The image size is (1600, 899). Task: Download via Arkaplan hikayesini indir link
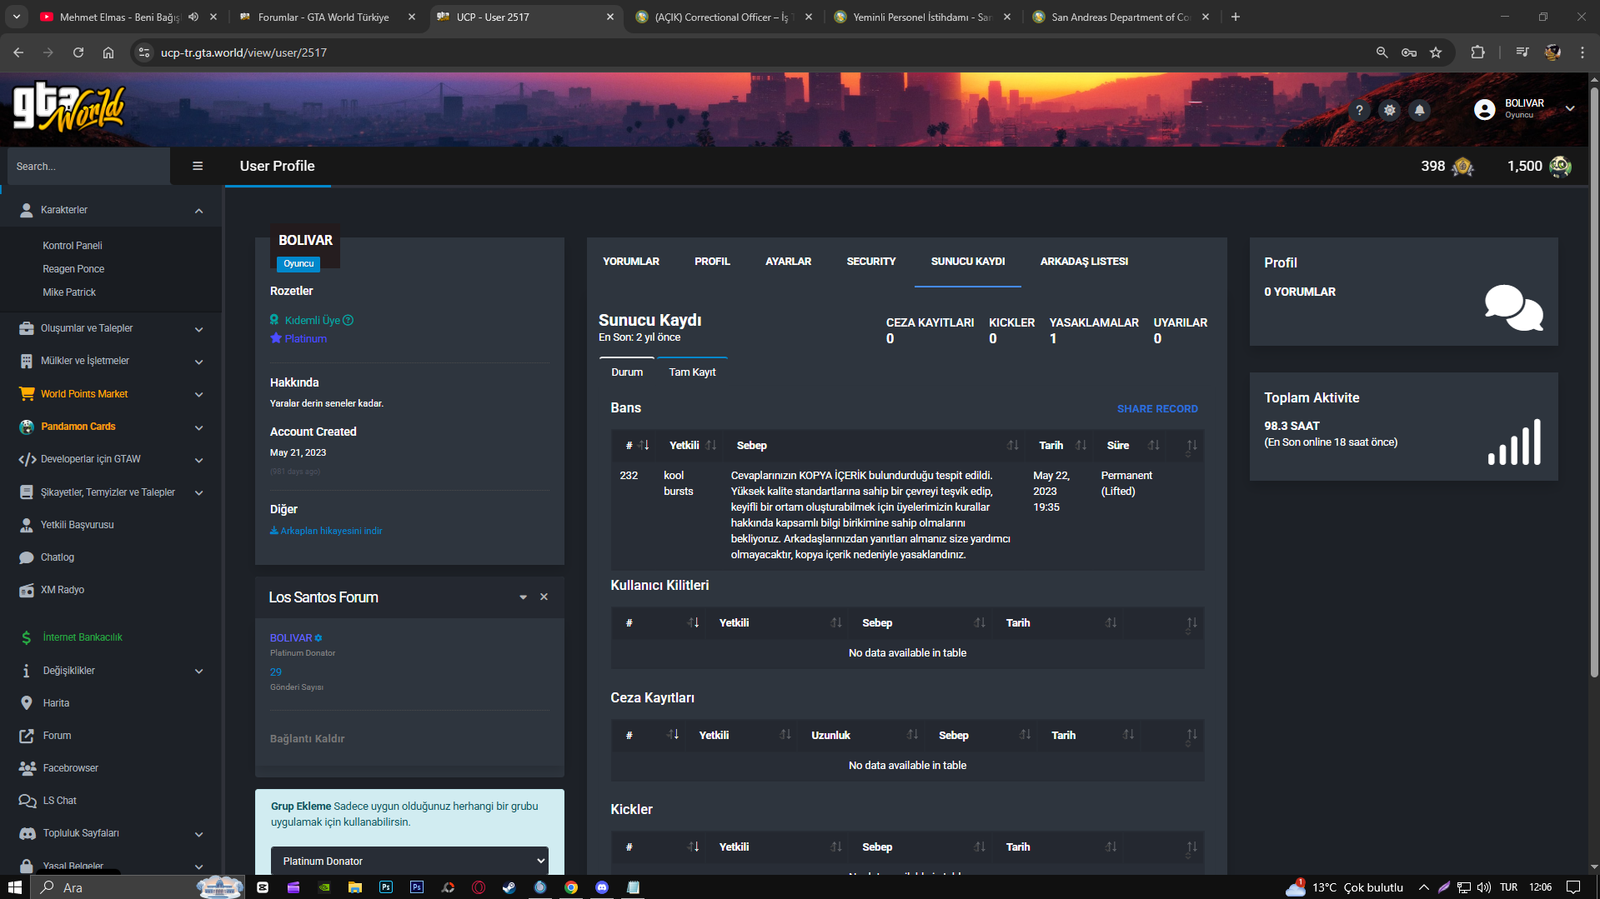point(326,531)
